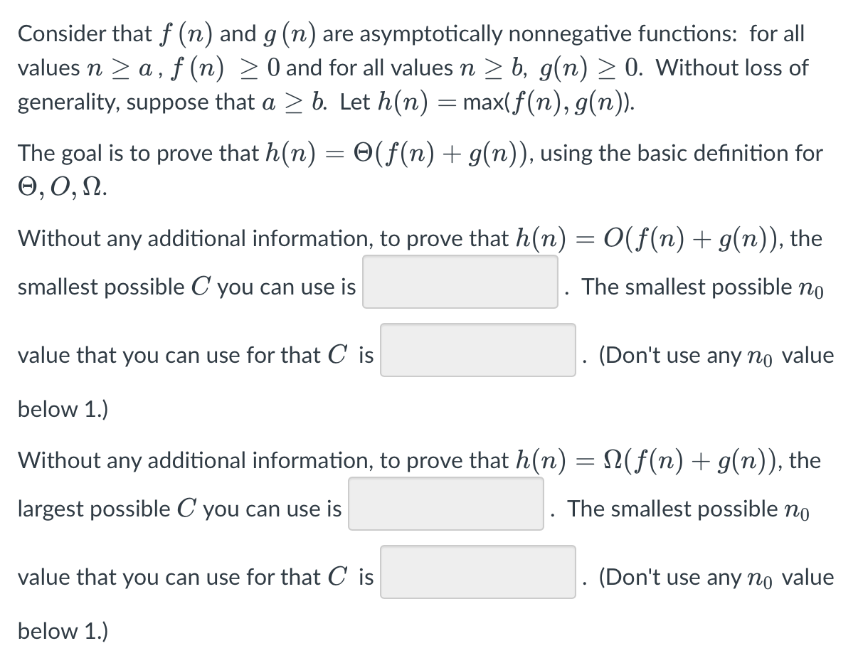The height and width of the screenshot is (668, 863).
Task: Click the sentence about proving h(n) = O(f(n)+g(n))
Action: click(419, 238)
